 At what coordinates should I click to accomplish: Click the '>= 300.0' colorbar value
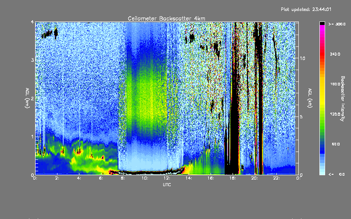coord(337,24)
